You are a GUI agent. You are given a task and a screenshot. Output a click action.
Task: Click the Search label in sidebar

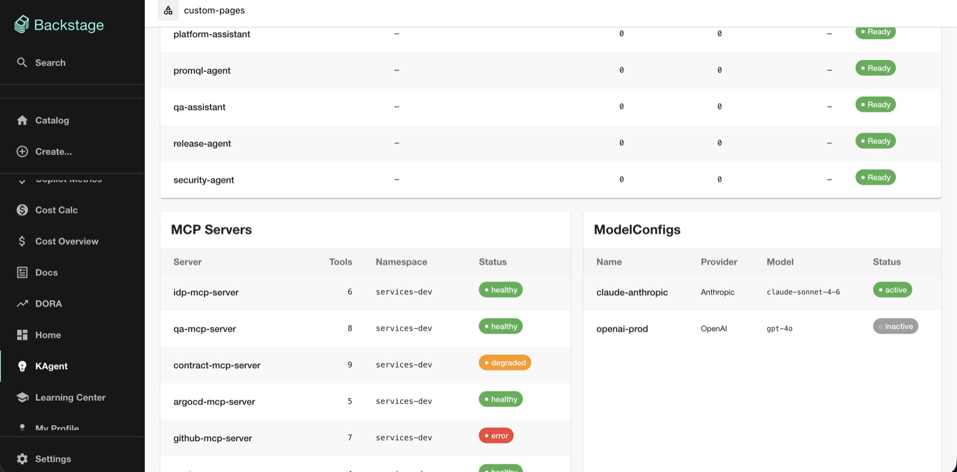pyautogui.click(x=50, y=62)
